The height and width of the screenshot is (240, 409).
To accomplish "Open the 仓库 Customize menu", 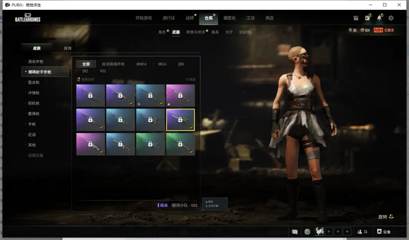I will 208,18.
